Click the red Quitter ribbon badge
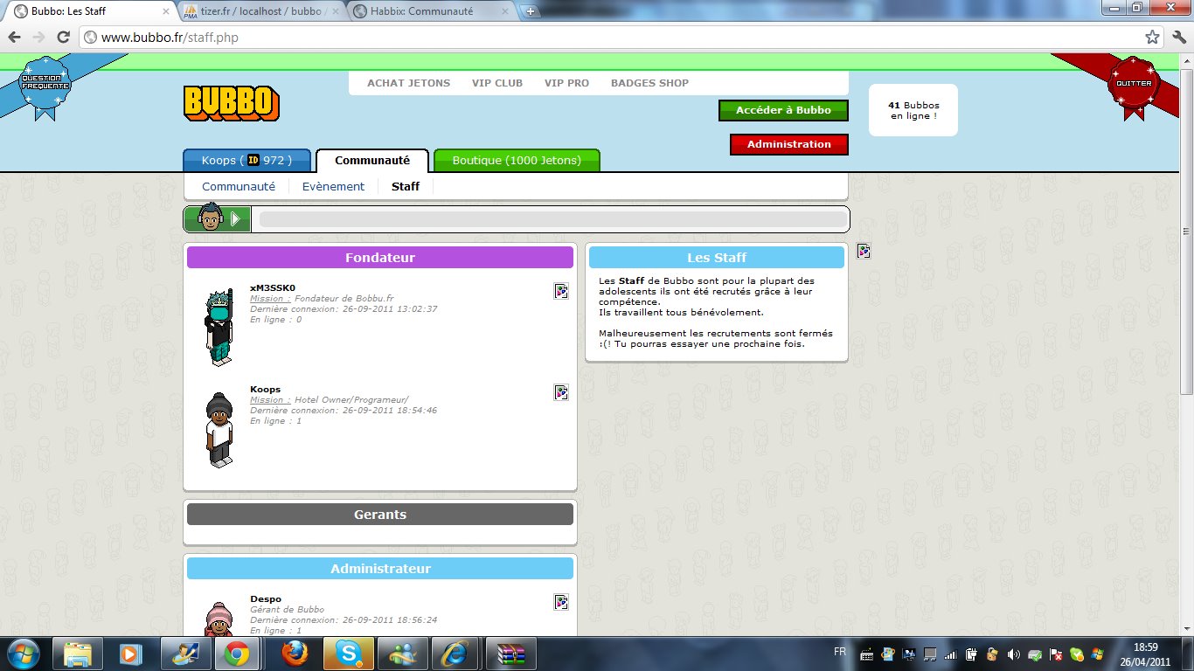This screenshot has height=671, width=1194. click(1134, 83)
